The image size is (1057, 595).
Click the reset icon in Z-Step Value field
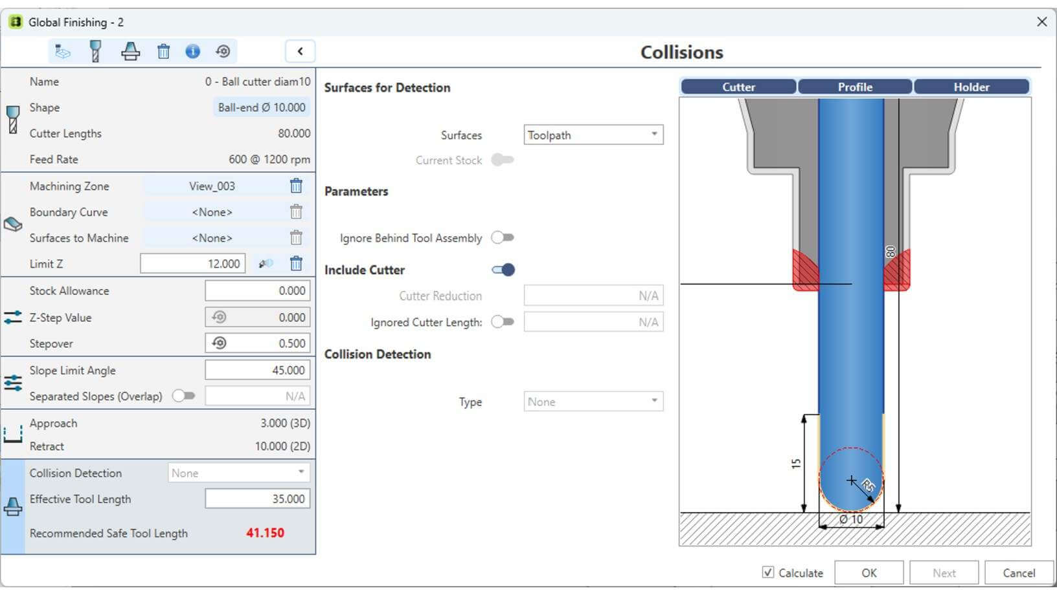click(219, 318)
